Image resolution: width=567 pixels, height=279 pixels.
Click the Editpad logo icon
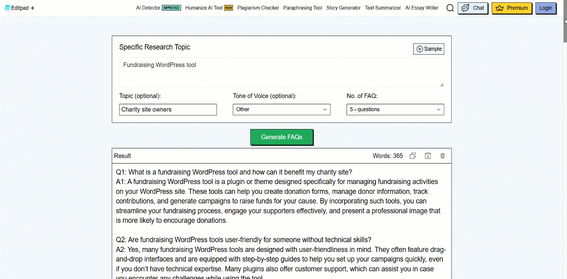7,8
